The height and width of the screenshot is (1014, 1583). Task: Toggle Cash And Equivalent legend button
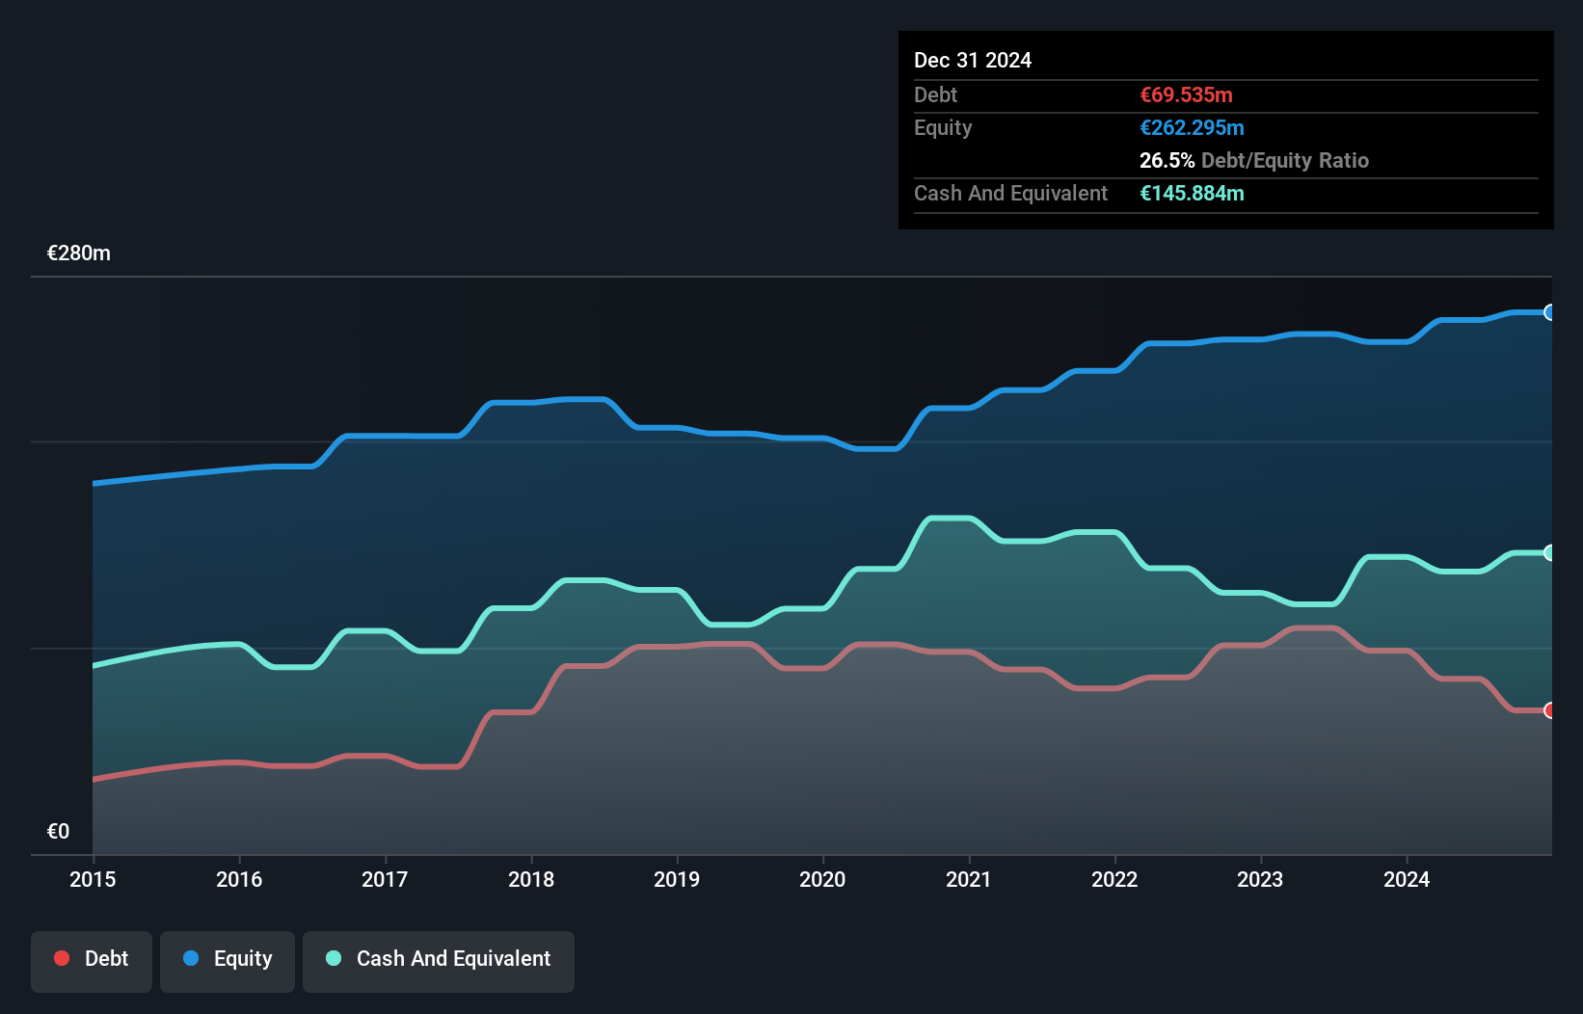(439, 960)
